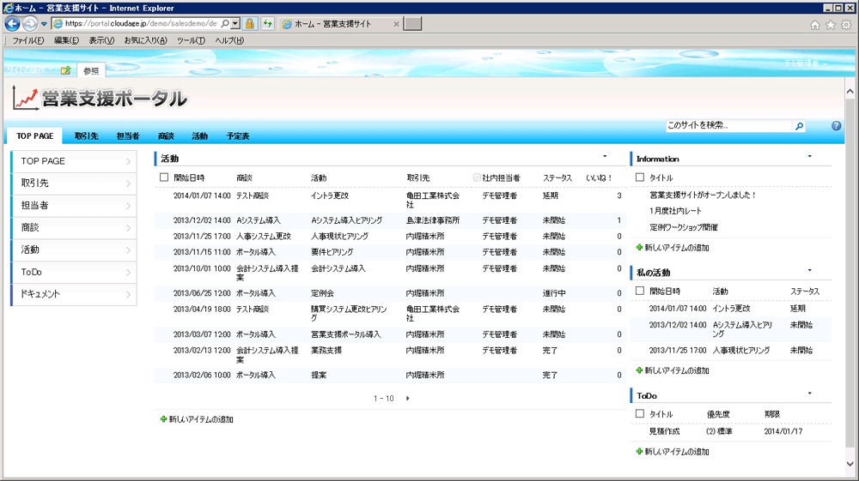Click 新しいアイテムの追加 under the 活動 list
This screenshot has width=859, height=481.
tap(200, 419)
